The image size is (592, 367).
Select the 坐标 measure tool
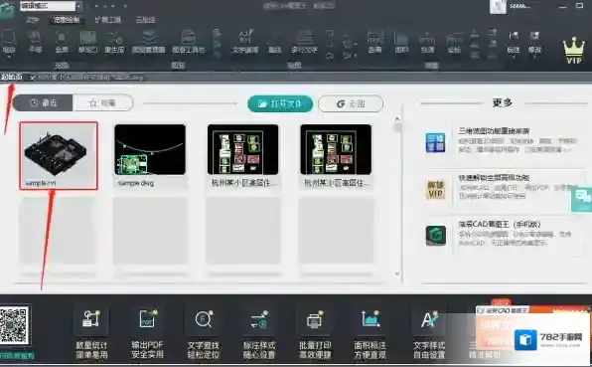454,42
